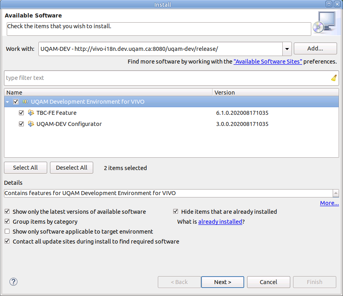Click the disabled Finish button
Viewport: 343px width, 296px height.
point(314,282)
